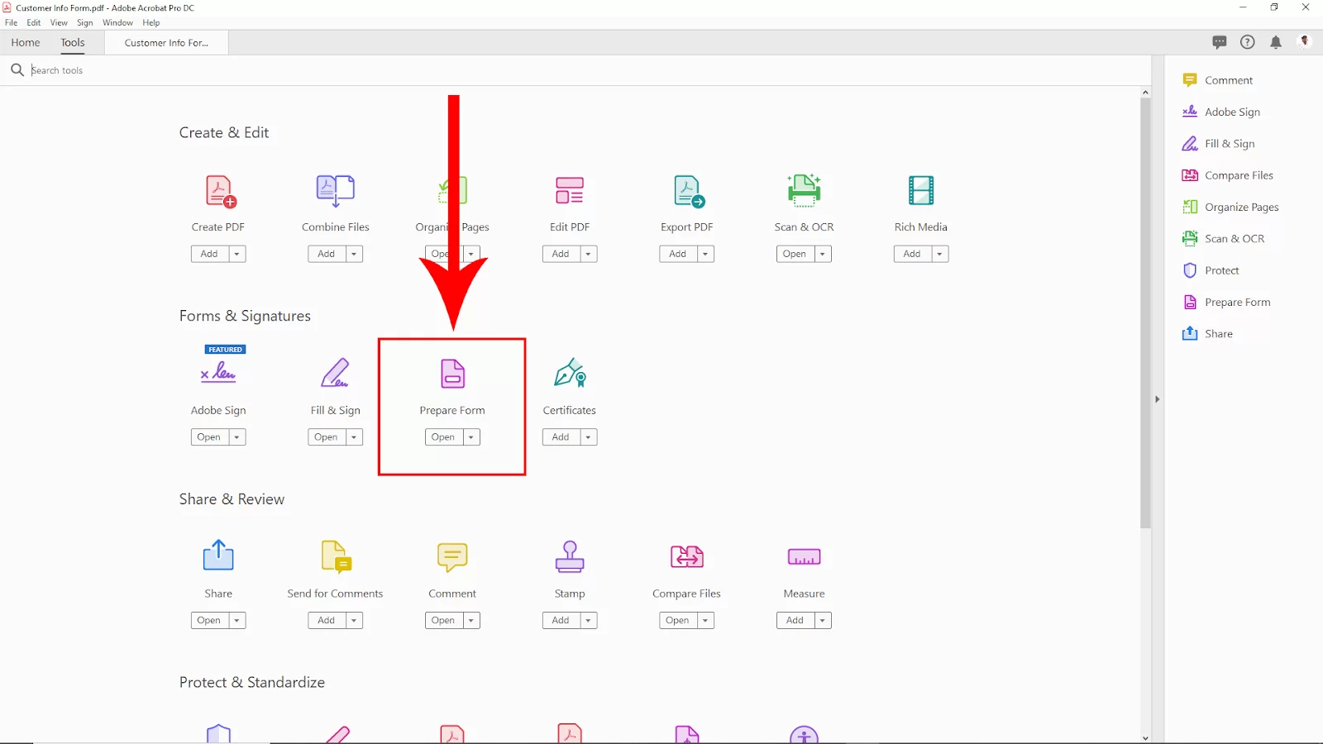This screenshot has height=744, width=1323.
Task: Open Comment shortcut in right sidebar
Action: (x=1219, y=80)
